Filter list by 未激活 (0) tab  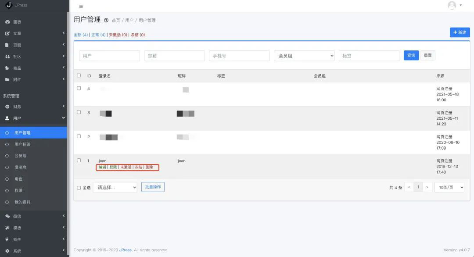(x=118, y=35)
